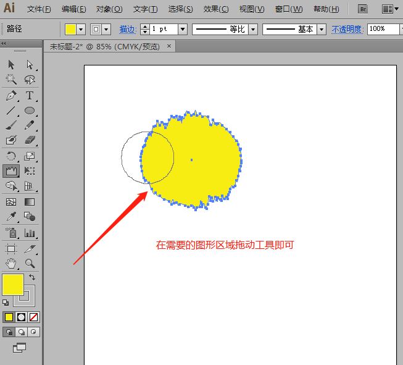Click the 描边 stroke panel link
Image resolution: width=403 pixels, height=365 pixels.
(x=128, y=30)
